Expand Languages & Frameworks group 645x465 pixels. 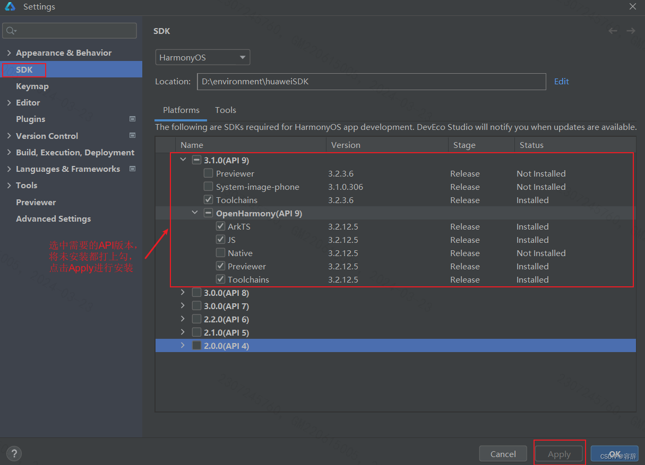tap(9, 169)
